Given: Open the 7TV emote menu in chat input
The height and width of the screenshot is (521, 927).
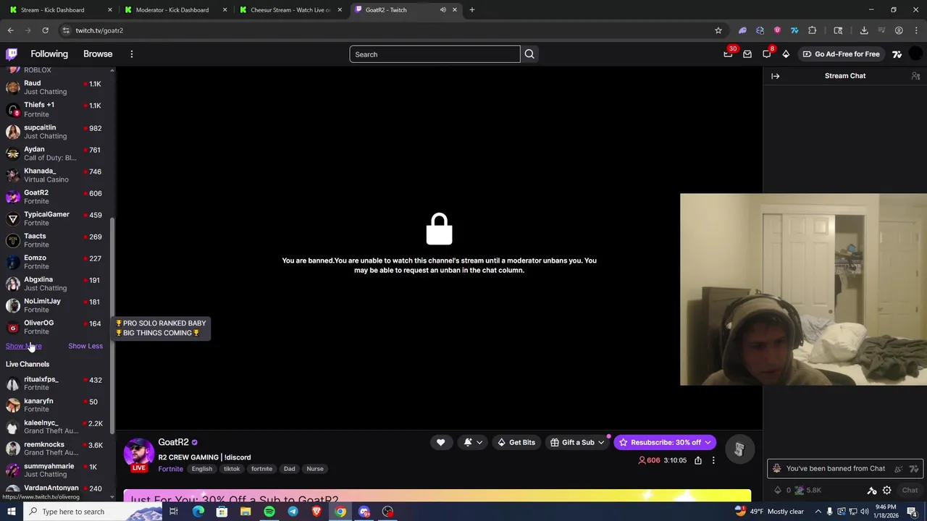Looking at the screenshot, I should pos(914,469).
